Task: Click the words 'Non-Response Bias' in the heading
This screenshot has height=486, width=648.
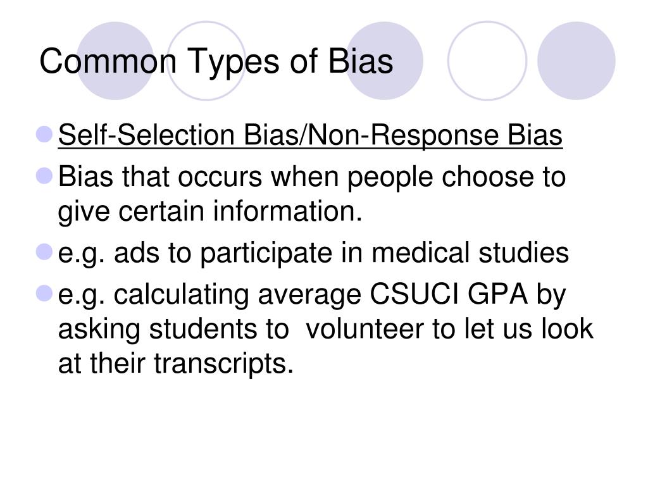Action: [435, 135]
